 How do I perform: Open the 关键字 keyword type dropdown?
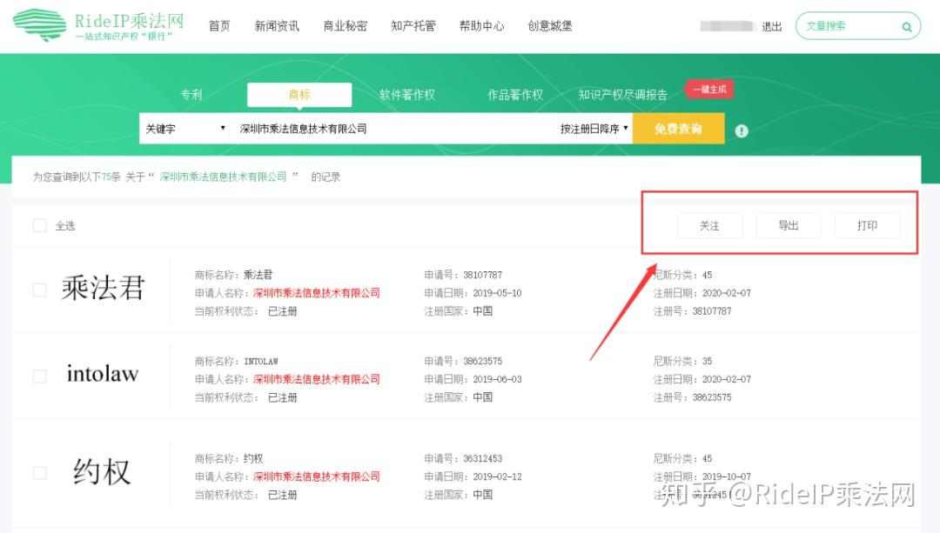point(185,128)
